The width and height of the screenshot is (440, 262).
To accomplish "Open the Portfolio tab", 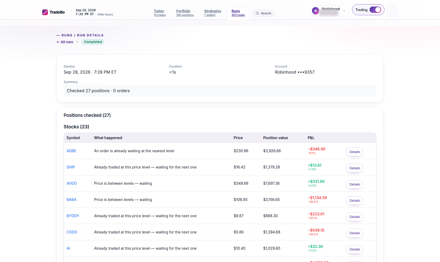I will click(x=185, y=13).
